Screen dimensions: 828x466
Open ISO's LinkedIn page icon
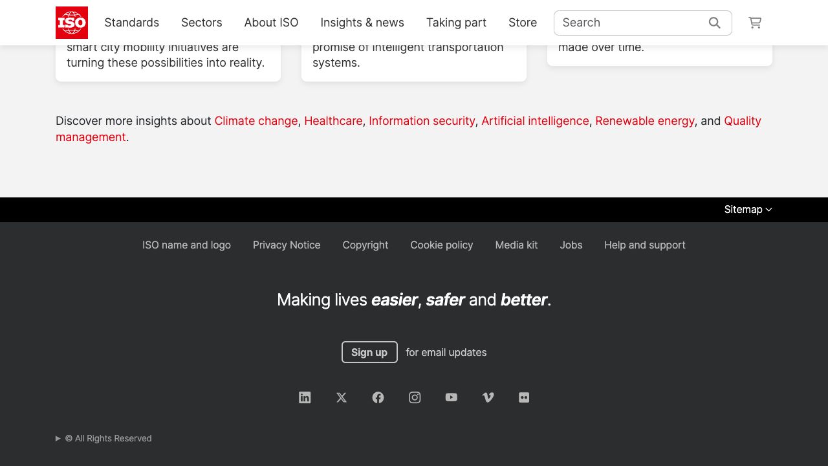305,397
